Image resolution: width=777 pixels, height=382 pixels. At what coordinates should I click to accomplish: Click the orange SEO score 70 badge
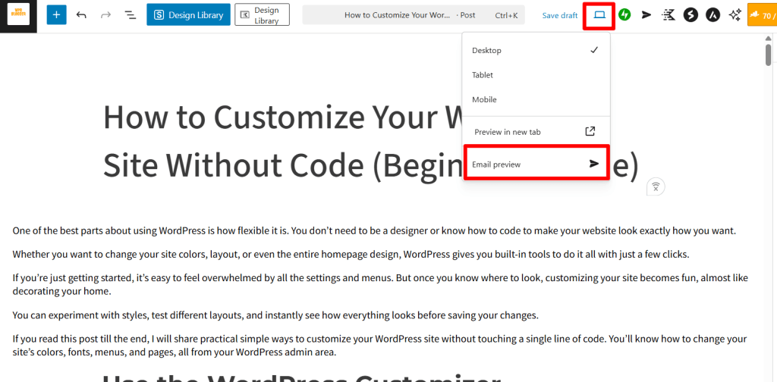tap(762, 15)
